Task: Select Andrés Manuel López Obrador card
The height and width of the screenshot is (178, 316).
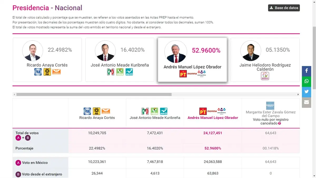Action: point(192,60)
